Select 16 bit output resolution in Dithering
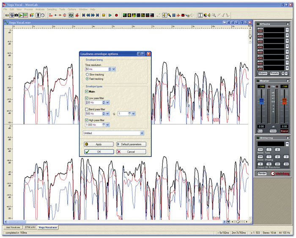 coord(269,164)
